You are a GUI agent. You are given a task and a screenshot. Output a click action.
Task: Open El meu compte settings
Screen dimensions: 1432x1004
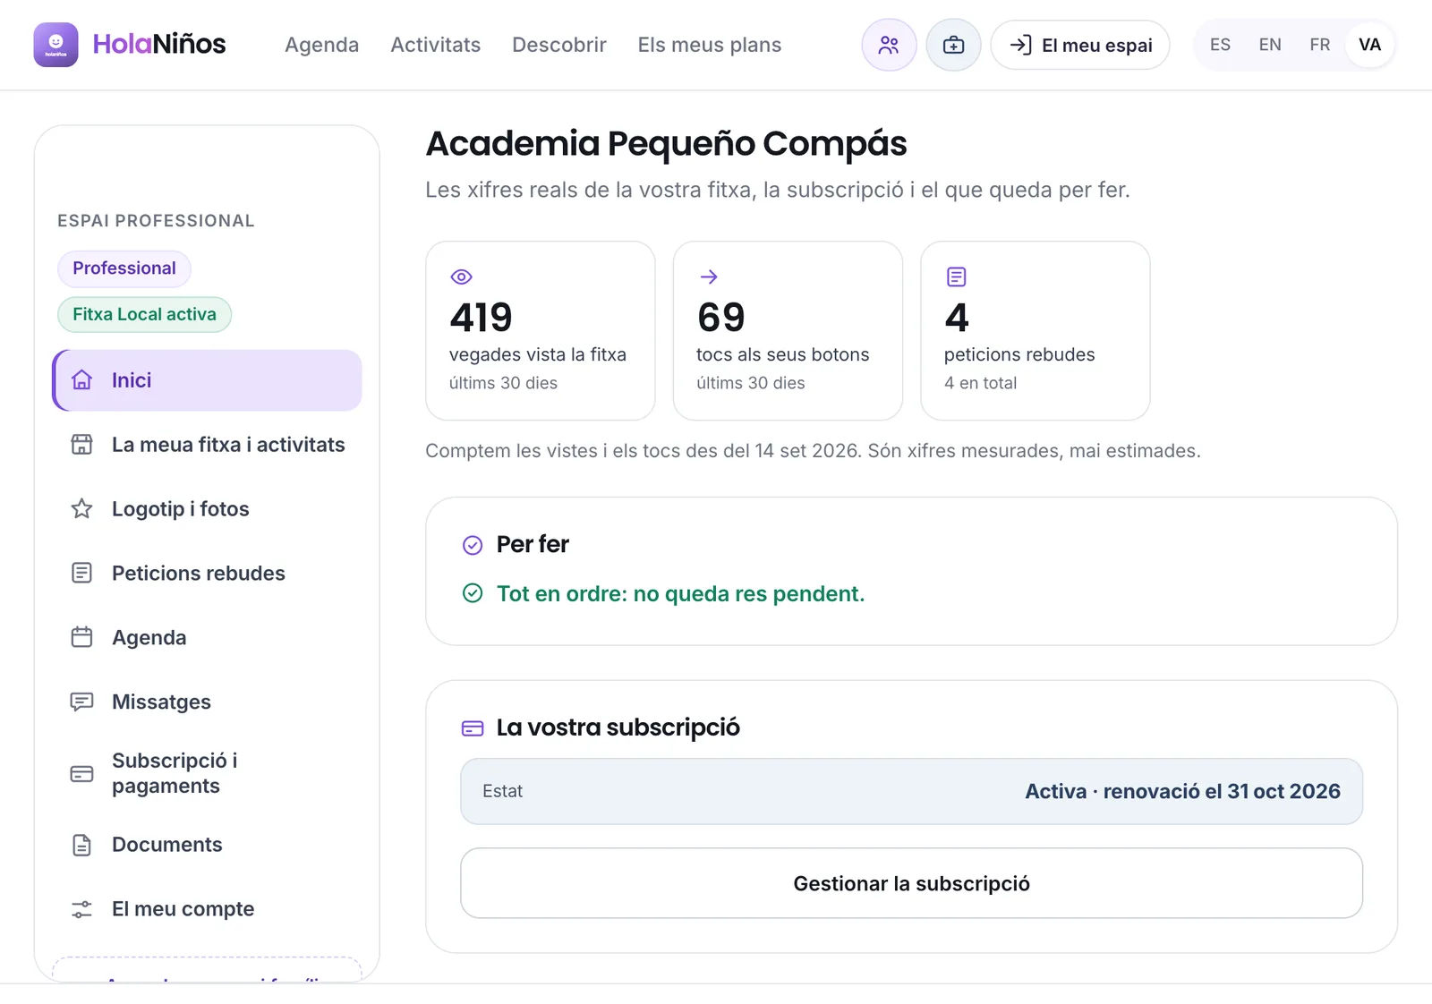coord(208,909)
